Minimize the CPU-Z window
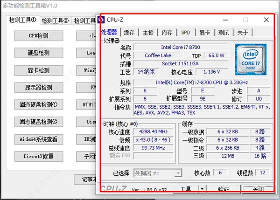280x200 pixels. click(225, 20)
